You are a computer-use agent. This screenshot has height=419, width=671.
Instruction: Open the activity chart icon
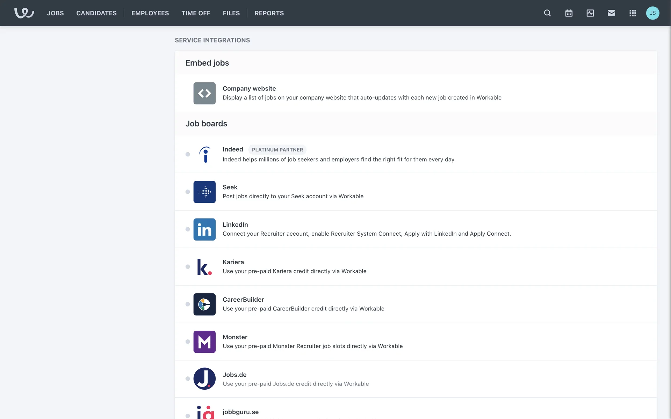[x=590, y=13]
